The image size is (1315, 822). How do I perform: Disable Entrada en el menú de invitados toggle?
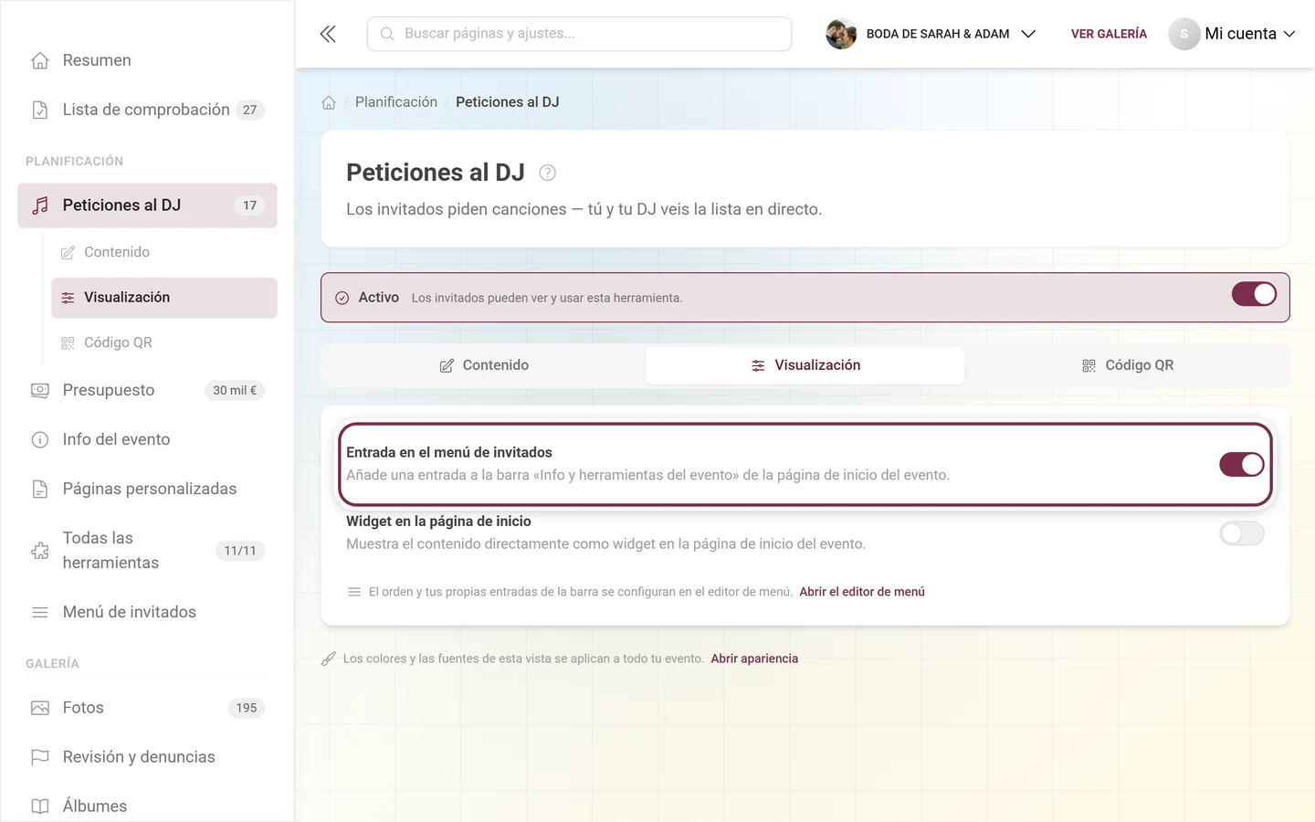1242,464
